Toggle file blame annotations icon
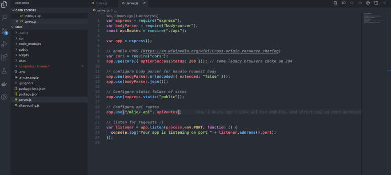Screen dimensions: 391x175 click(x=368, y=3)
